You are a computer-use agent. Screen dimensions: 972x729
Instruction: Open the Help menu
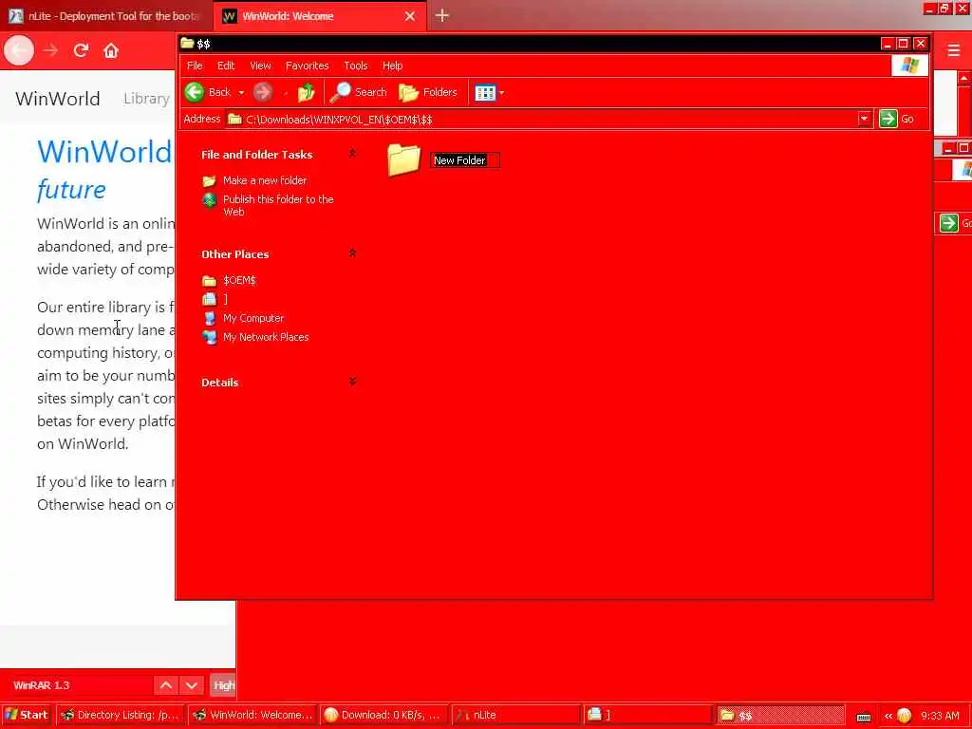click(x=392, y=65)
